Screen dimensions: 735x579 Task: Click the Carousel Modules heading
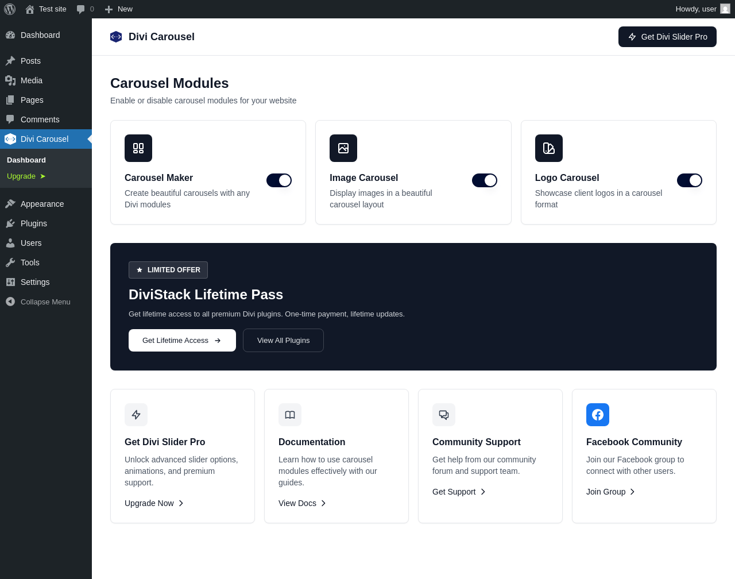(x=169, y=83)
